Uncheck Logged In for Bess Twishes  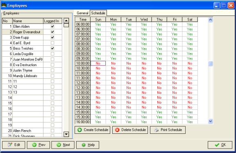click(52, 48)
